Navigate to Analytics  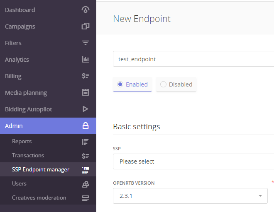tap(48, 60)
